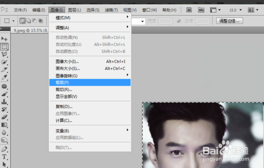Select the Gradient tool
The width and height of the screenshot is (264, 168).
point(4,125)
